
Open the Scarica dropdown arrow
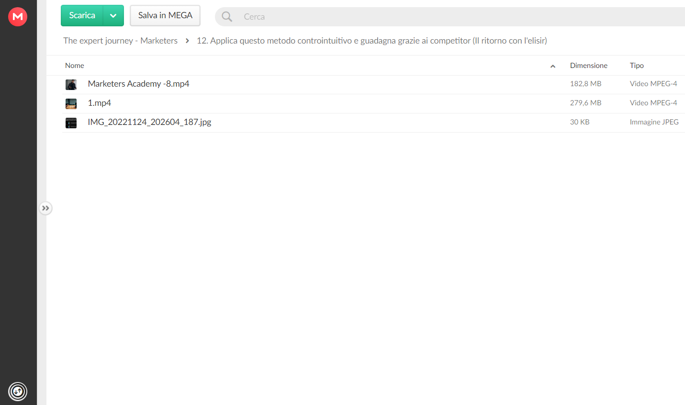pyautogui.click(x=113, y=16)
